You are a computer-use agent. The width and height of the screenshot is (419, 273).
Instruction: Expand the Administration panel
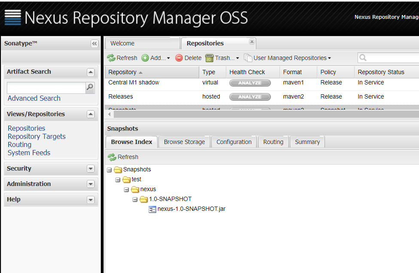91,184
